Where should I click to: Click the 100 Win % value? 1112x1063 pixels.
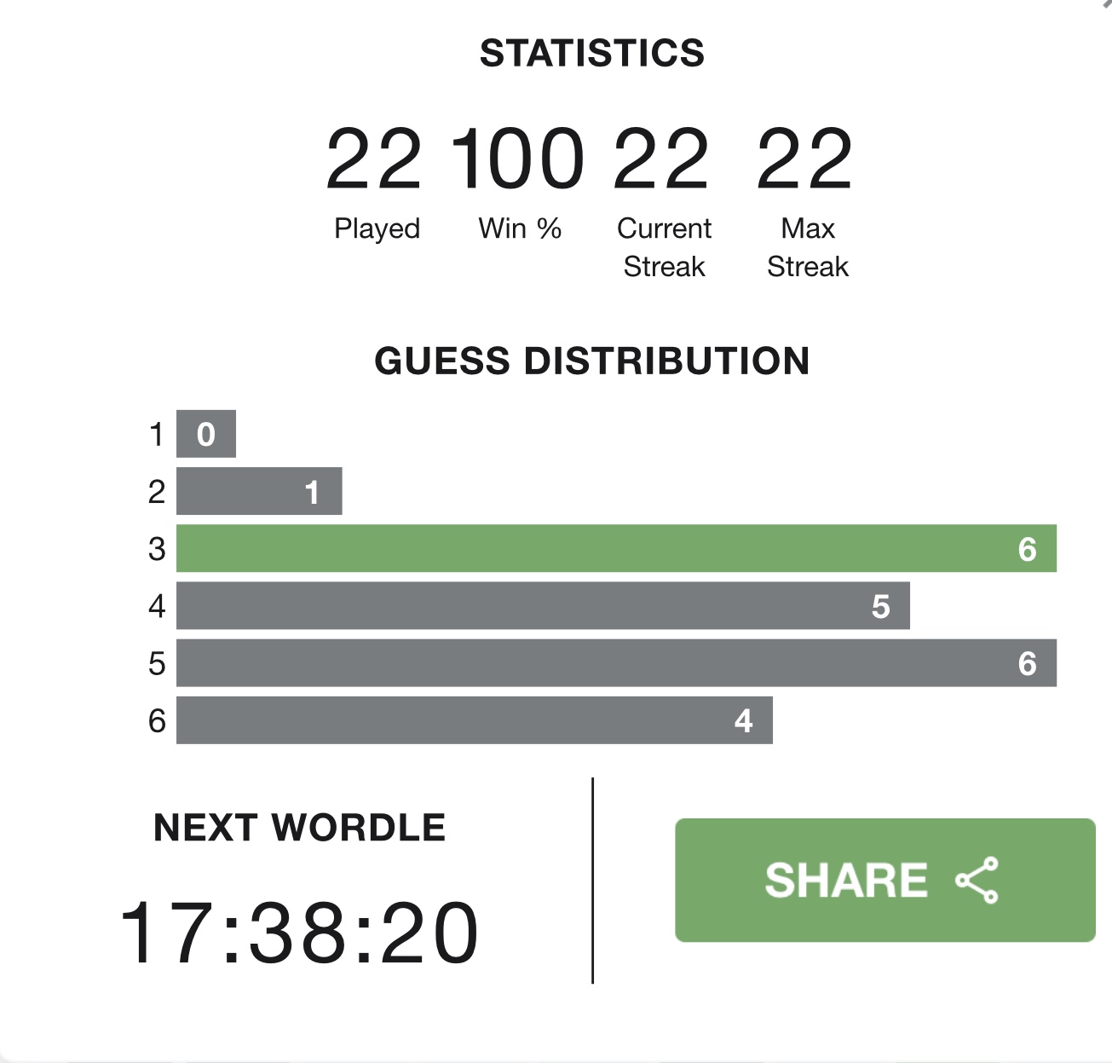click(517, 159)
